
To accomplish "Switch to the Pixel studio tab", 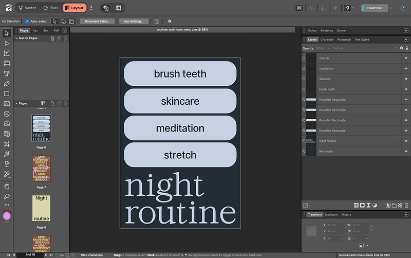I will pyautogui.click(x=50, y=8).
